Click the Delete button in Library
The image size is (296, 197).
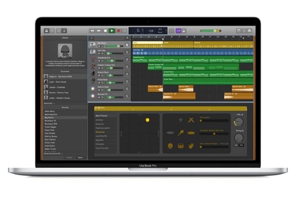[x=69, y=157]
